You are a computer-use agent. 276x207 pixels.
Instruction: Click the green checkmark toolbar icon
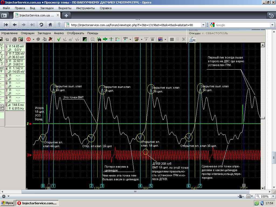click(x=59, y=39)
